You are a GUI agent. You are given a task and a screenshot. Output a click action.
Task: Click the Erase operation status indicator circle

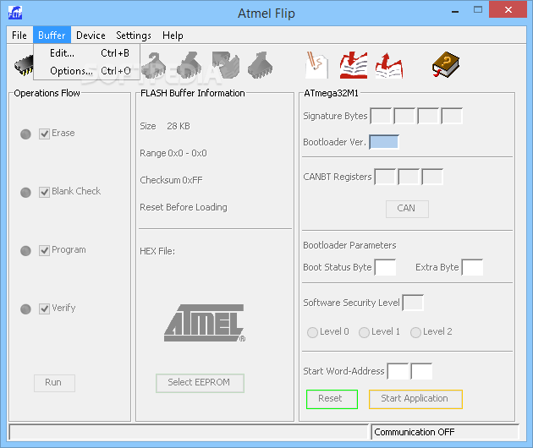(x=26, y=134)
